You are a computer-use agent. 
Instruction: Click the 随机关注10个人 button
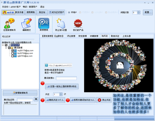[x=55, y=100]
